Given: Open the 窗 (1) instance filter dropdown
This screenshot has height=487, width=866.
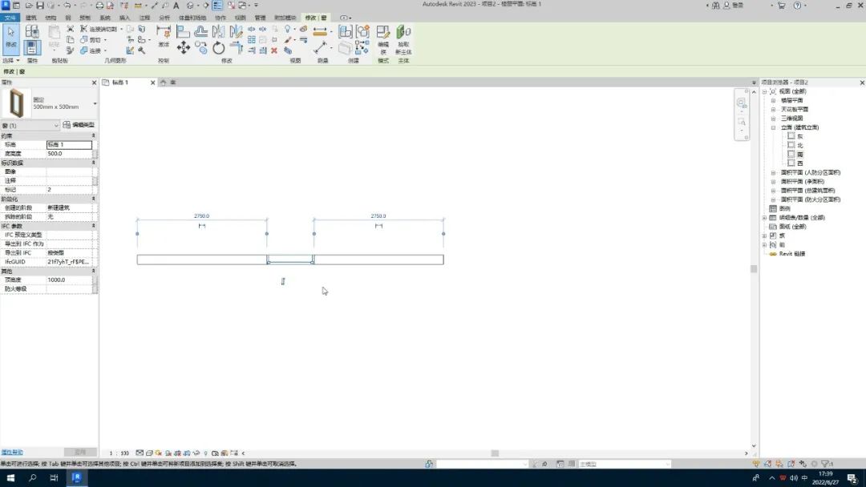Looking at the screenshot, I should (30, 126).
